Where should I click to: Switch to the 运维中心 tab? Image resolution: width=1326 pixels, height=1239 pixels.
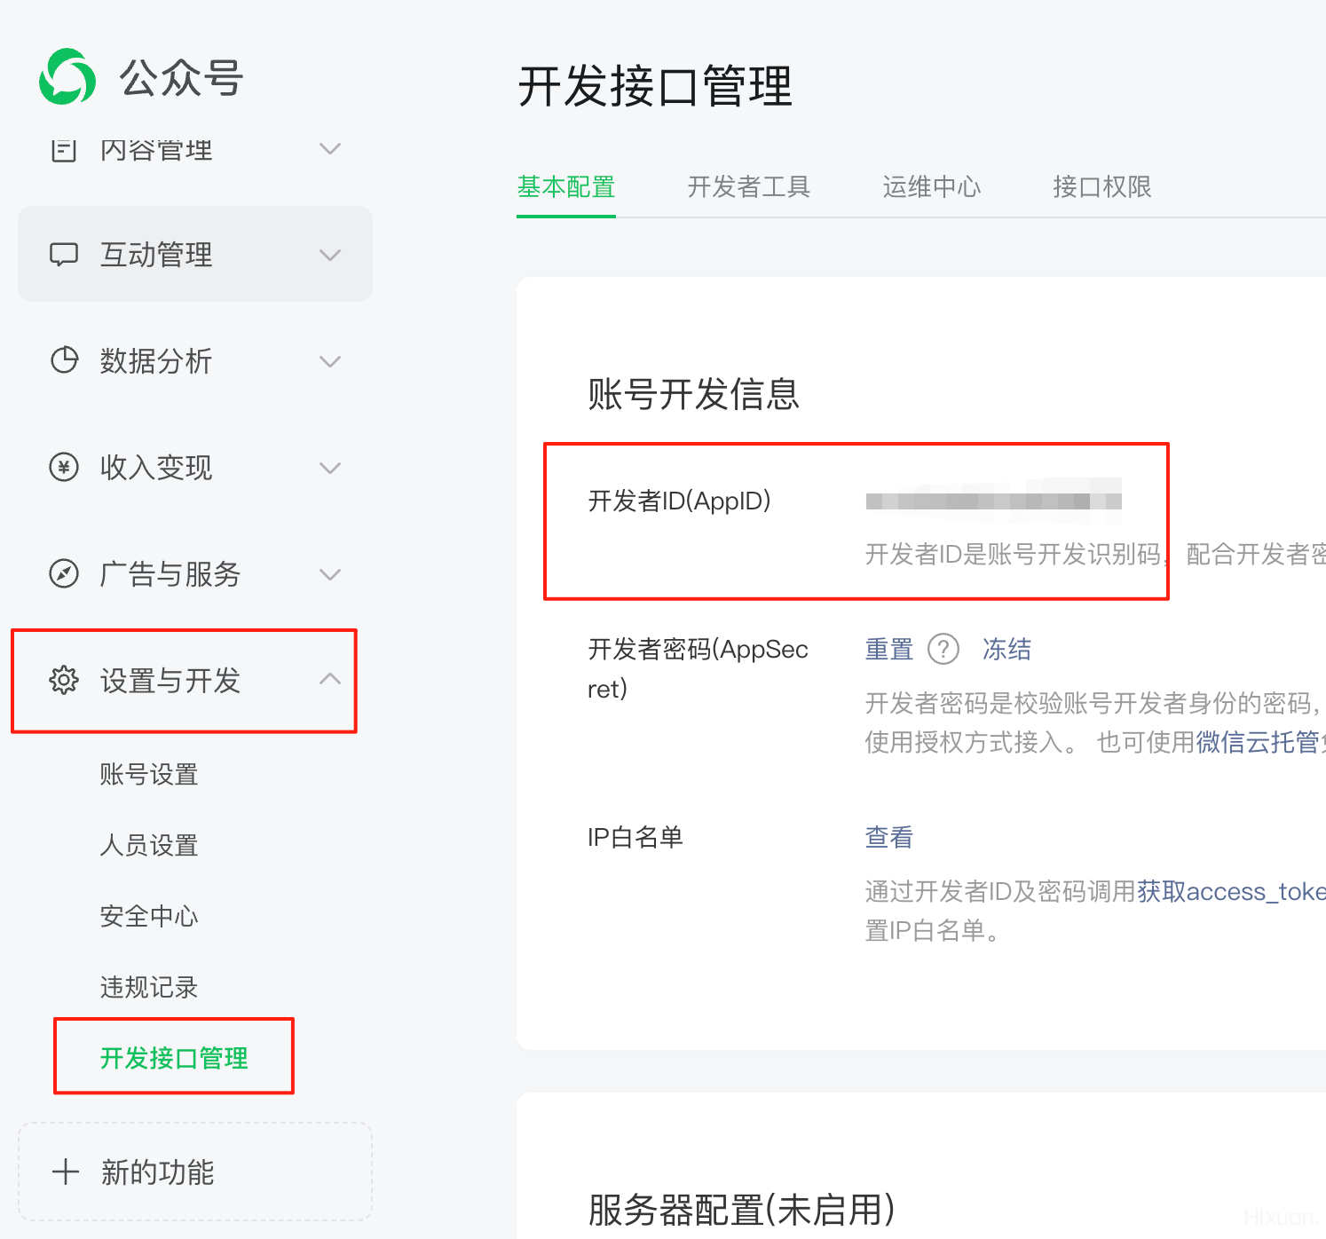pyautogui.click(x=932, y=186)
